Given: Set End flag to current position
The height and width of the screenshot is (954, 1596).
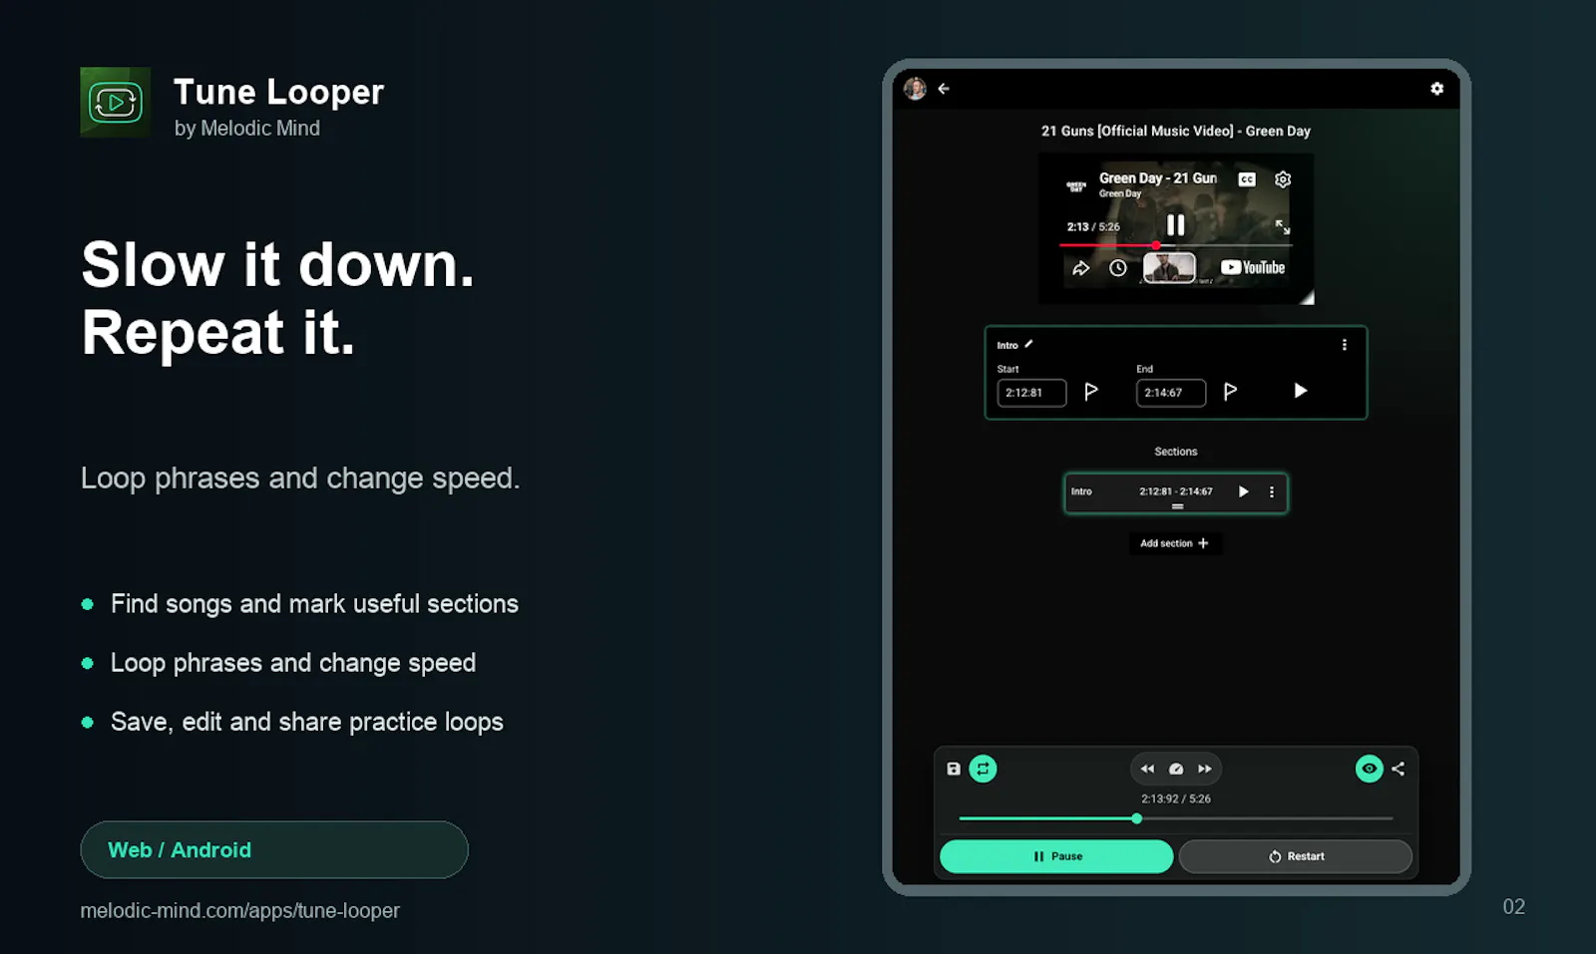Looking at the screenshot, I should tap(1231, 392).
